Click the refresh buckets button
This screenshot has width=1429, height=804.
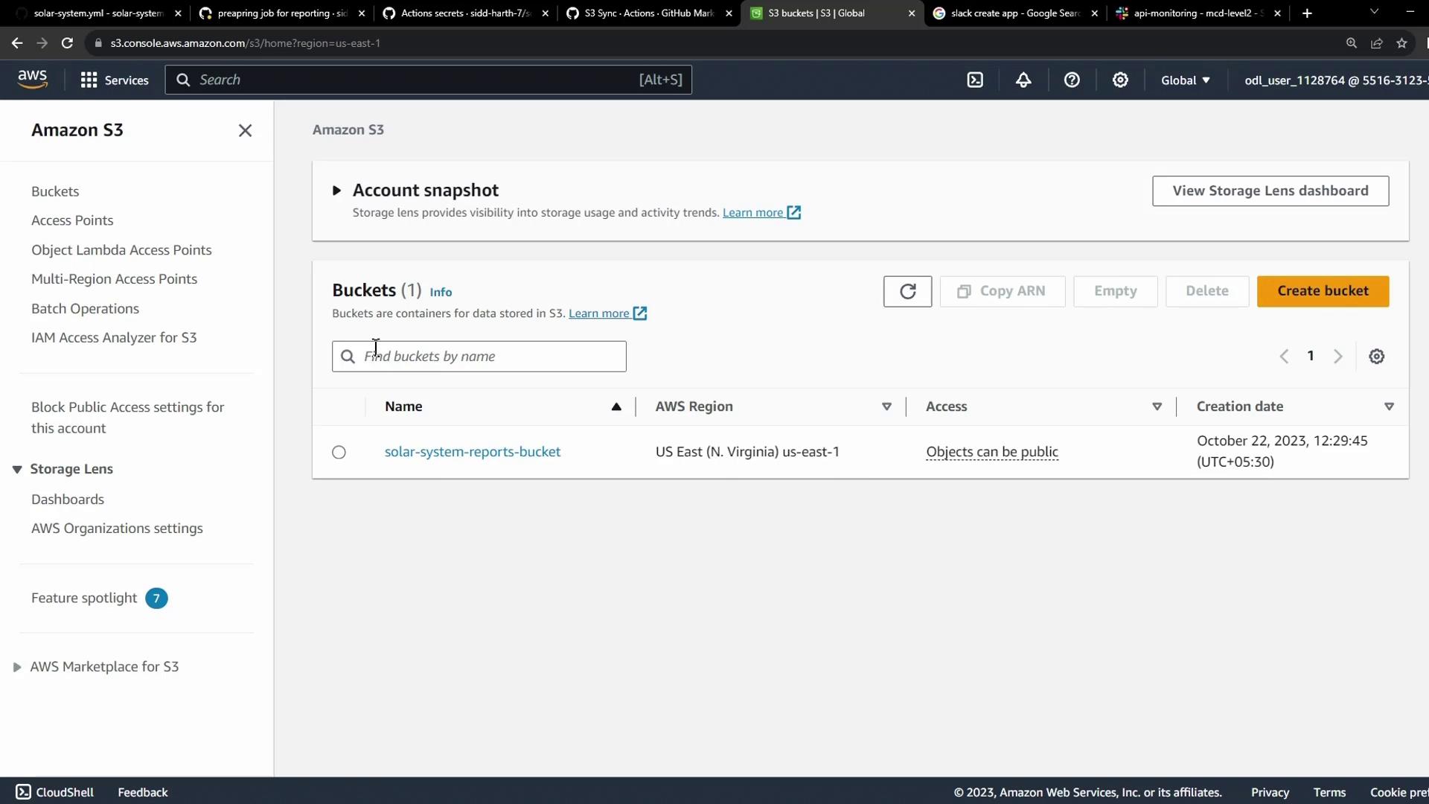click(x=907, y=291)
